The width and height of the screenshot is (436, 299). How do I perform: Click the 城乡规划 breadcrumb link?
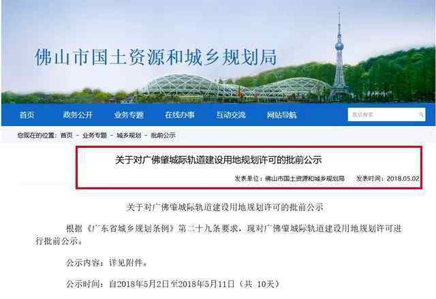click(129, 136)
